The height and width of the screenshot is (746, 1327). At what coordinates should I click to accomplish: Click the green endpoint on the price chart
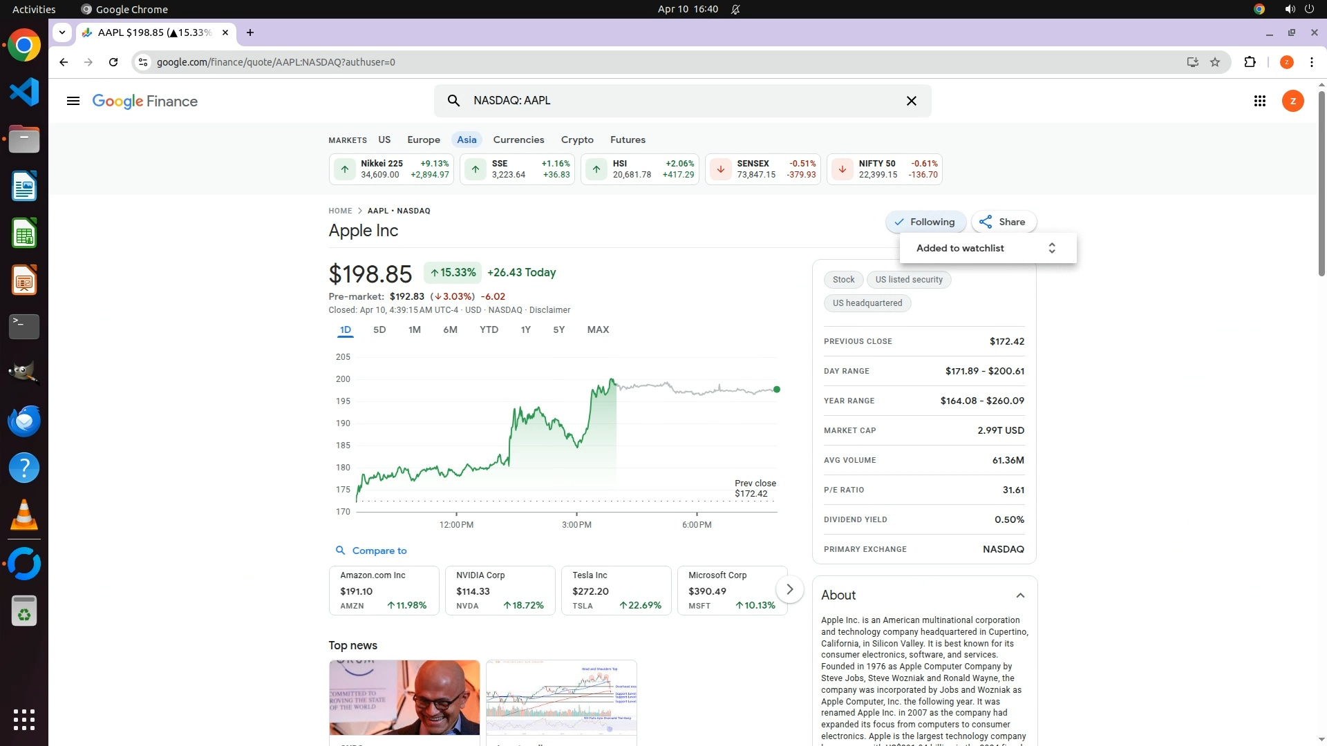click(x=777, y=390)
